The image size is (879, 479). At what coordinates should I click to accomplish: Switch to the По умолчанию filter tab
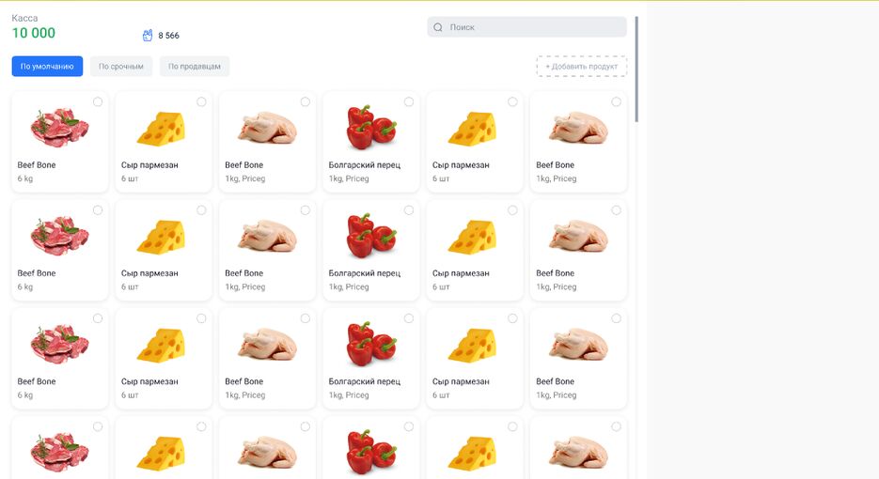click(47, 67)
